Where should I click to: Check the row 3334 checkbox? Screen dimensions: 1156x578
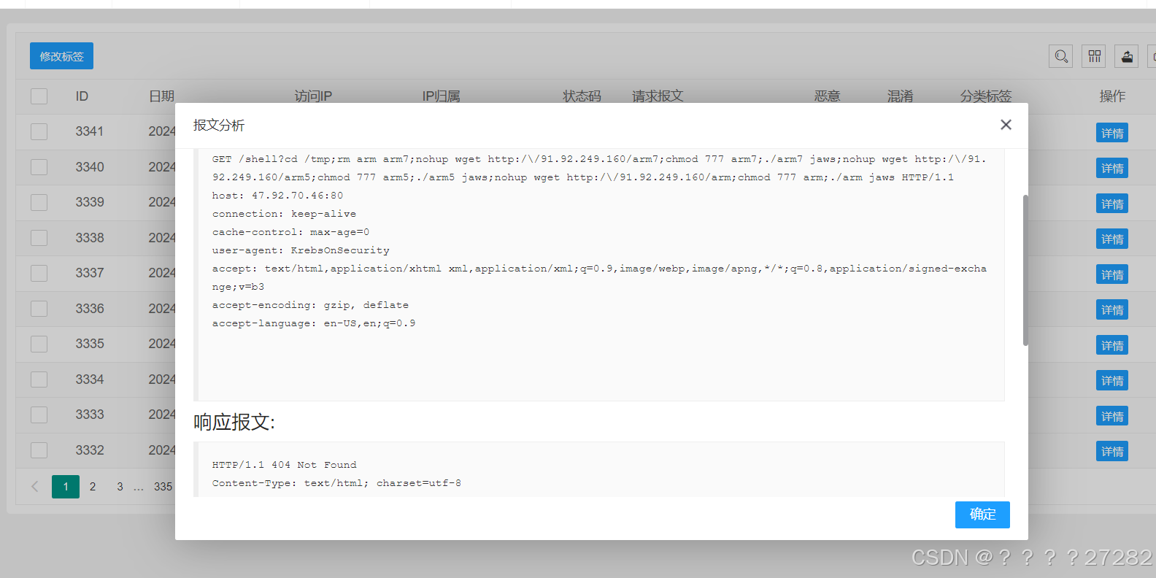coord(39,379)
